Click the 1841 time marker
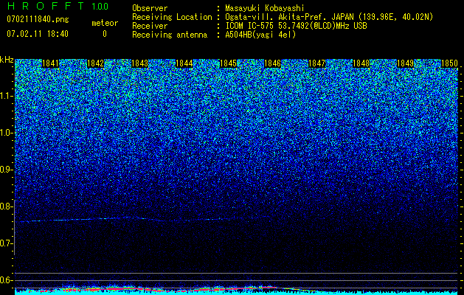 (51, 63)
